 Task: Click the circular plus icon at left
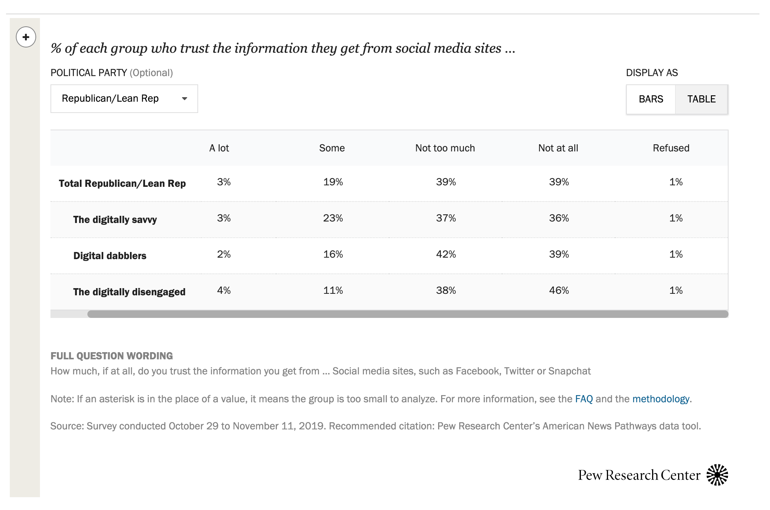(26, 37)
